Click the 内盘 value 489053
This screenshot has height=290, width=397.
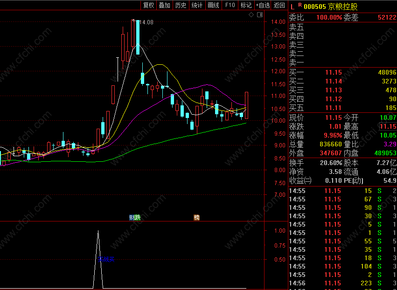point(385,153)
